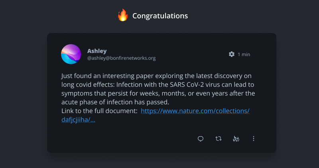Open Ashley's profile avatar image

coord(71,54)
